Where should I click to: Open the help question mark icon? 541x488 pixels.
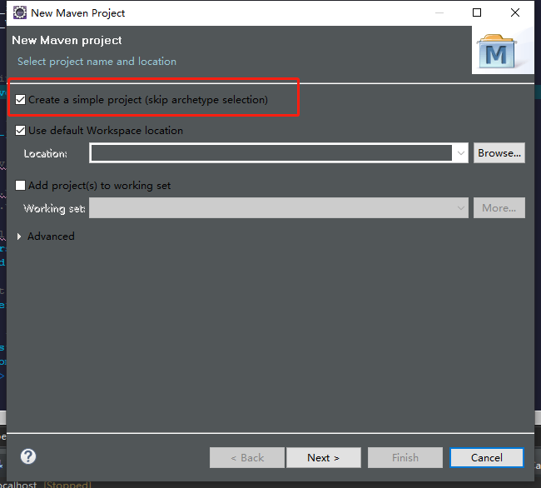(28, 456)
